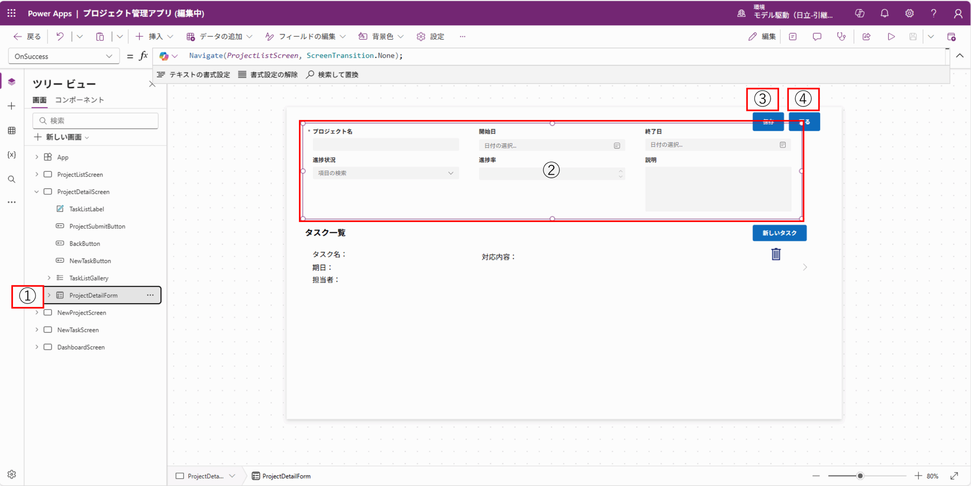Open the comments icon in top toolbar
Screen dimensions: 971x486
coord(817,36)
